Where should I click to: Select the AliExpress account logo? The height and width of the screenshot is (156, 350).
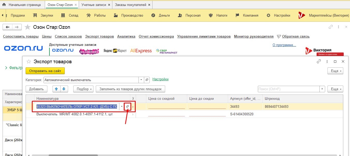pos(141,51)
